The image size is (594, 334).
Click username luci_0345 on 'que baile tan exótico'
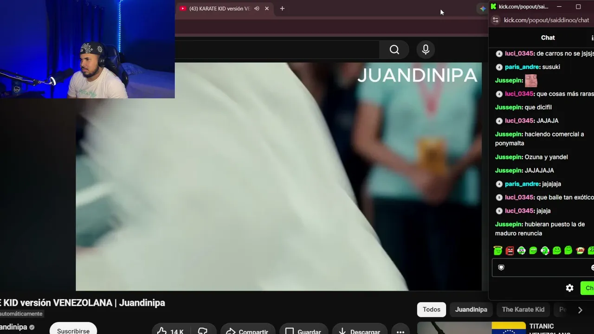[x=519, y=197]
